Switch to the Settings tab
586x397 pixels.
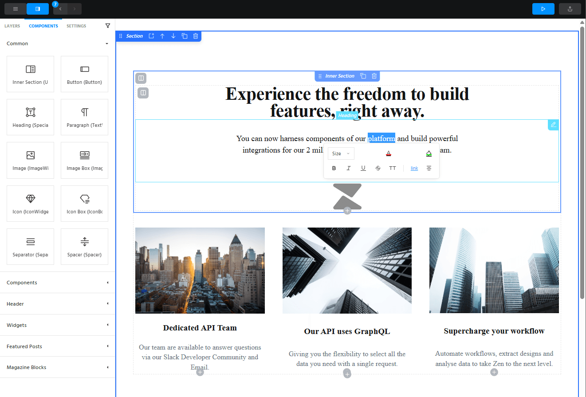76,26
